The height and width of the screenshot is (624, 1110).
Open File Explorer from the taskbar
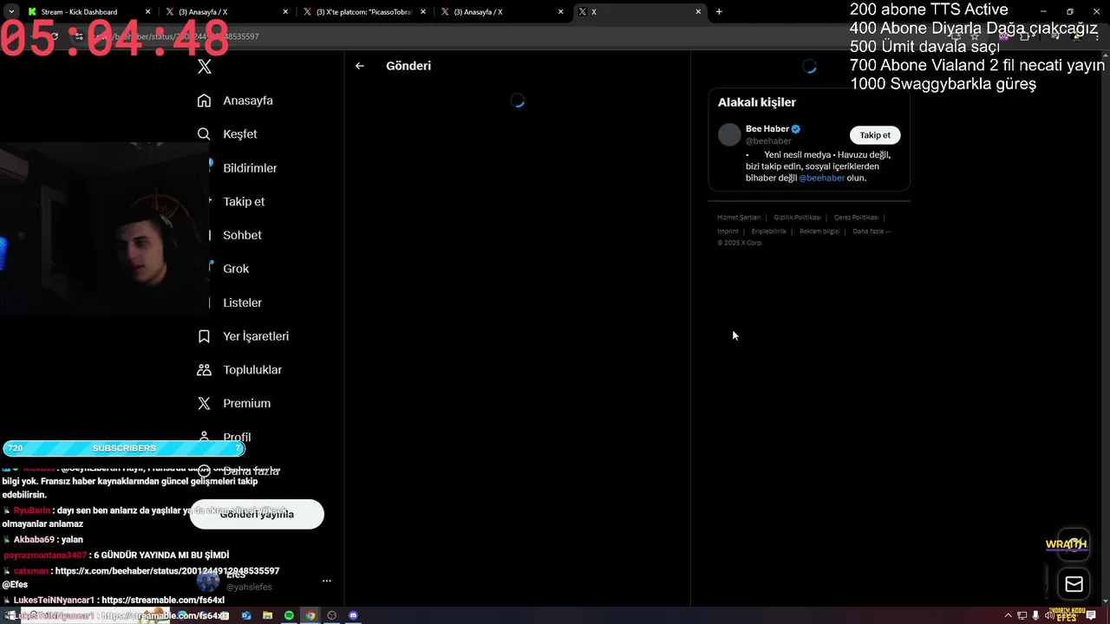[268, 615]
